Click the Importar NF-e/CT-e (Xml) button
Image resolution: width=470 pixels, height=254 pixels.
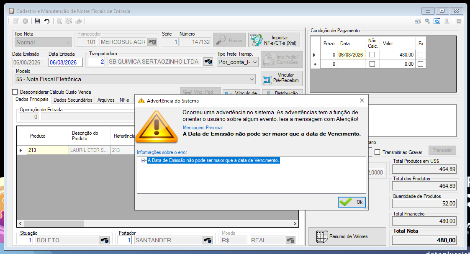274,40
